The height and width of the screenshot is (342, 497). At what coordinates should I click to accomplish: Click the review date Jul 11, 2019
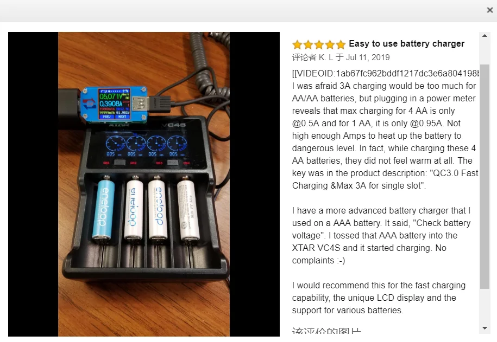pyautogui.click(x=368, y=57)
